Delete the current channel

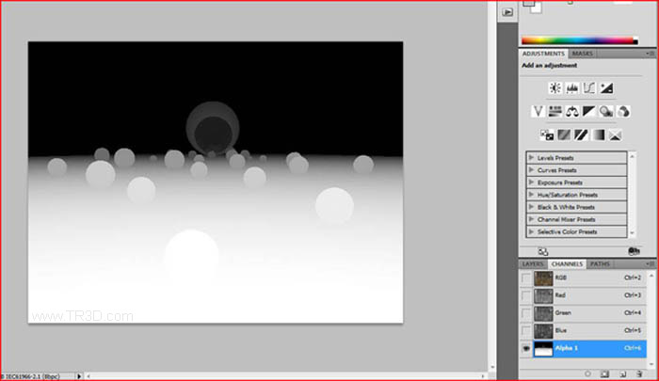[639, 373]
